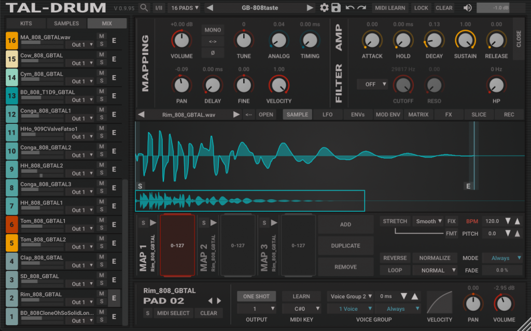Screen dimensions: 531x331
Task: Click the NORMALIZE button
Action: point(435,257)
